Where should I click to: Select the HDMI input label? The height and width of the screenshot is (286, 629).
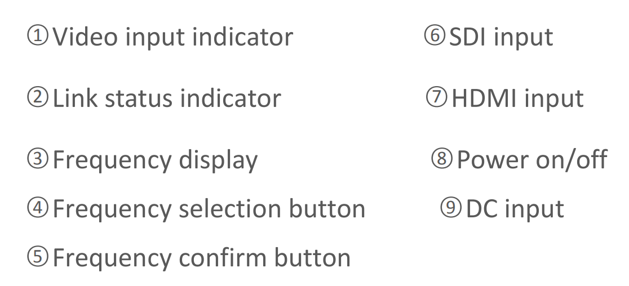517,99
